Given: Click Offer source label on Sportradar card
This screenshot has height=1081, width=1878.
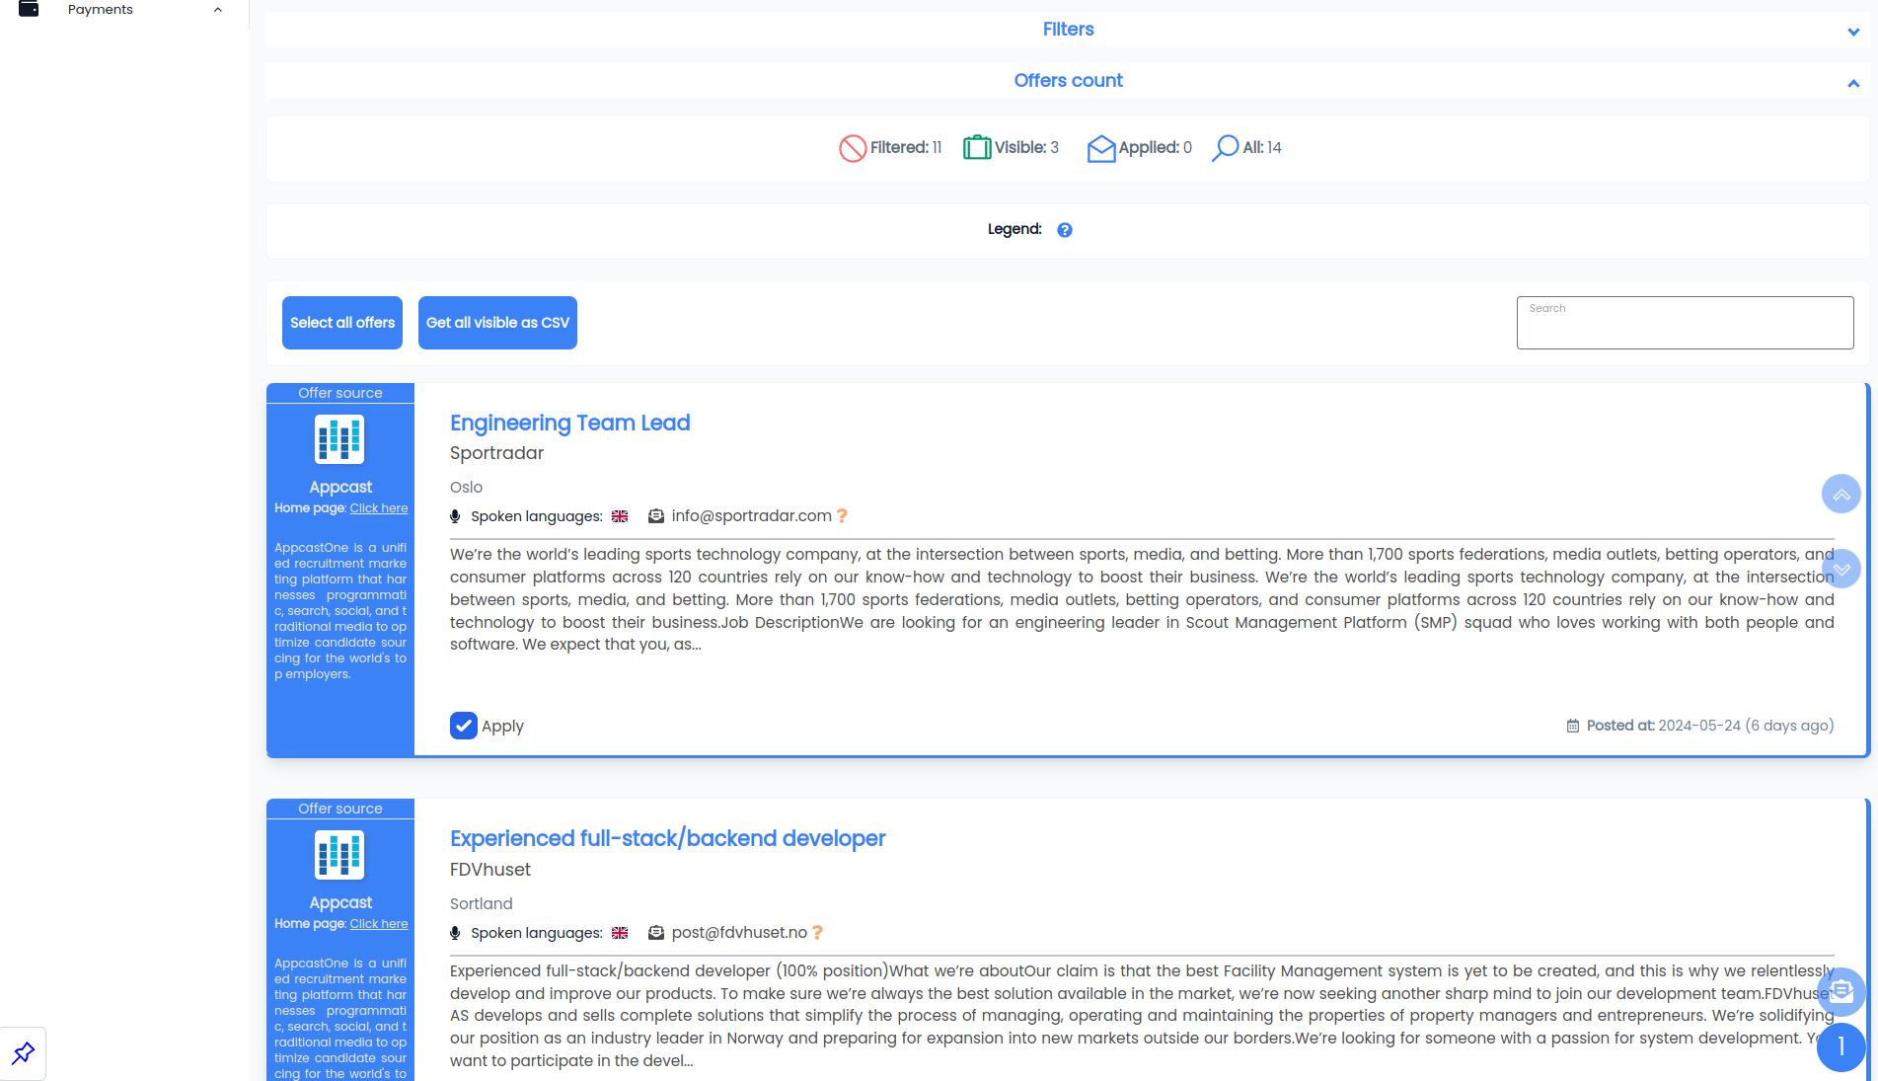Looking at the screenshot, I should 340,393.
